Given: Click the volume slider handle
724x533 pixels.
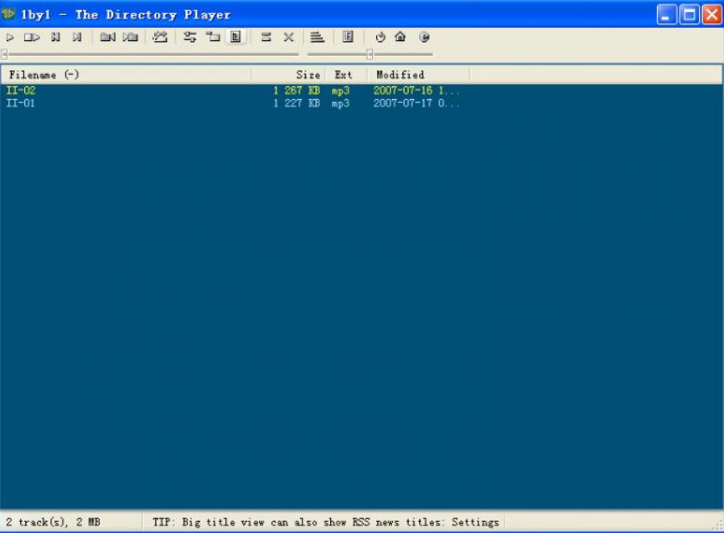Looking at the screenshot, I should pos(369,54).
